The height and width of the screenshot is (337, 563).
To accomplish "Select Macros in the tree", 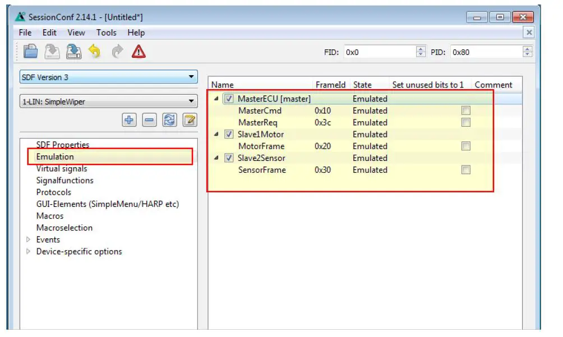I will point(50,216).
